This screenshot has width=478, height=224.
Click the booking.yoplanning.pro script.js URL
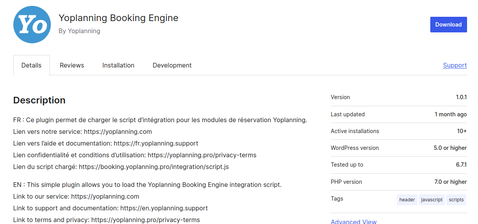tap(154, 167)
